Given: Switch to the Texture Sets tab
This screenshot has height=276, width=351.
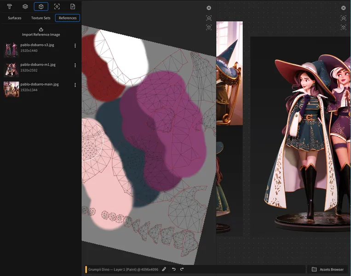Looking at the screenshot, I should click(x=40, y=18).
